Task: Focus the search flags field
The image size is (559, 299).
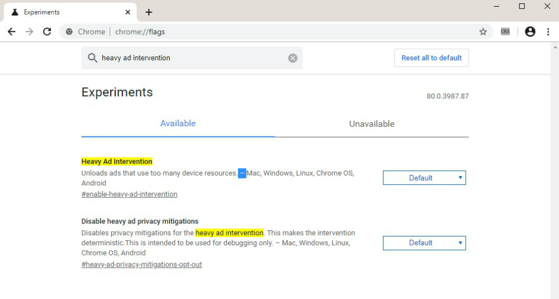Action: (192, 58)
